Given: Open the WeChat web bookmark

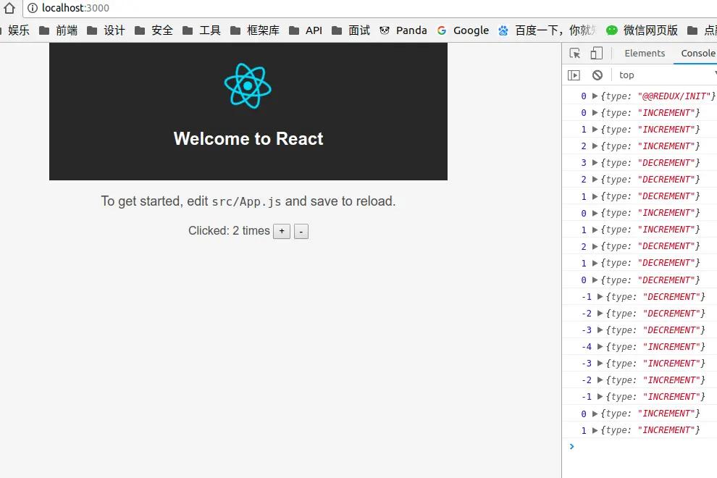Looking at the screenshot, I should 642,30.
